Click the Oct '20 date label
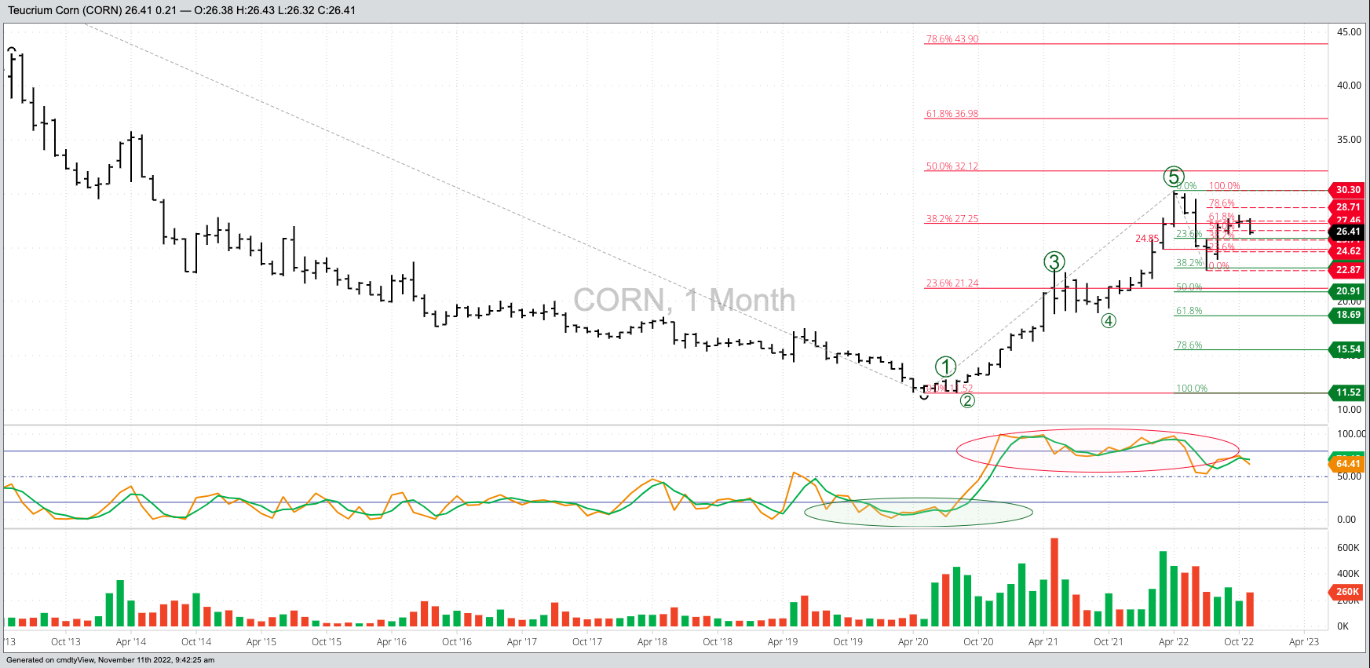The width and height of the screenshot is (1370, 668). tap(978, 642)
